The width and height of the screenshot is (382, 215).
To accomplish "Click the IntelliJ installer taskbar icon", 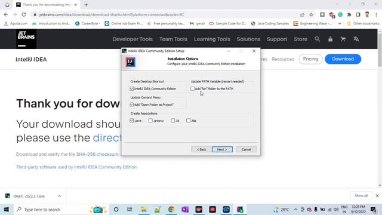I will coord(240,210).
